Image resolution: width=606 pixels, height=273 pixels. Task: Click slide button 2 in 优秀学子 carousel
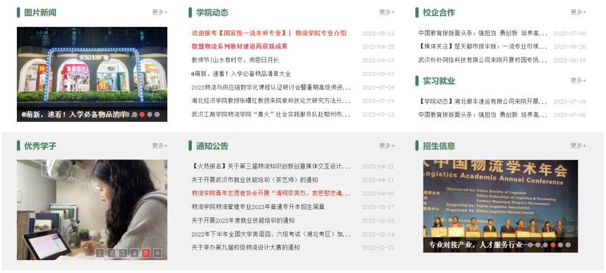coord(111,253)
